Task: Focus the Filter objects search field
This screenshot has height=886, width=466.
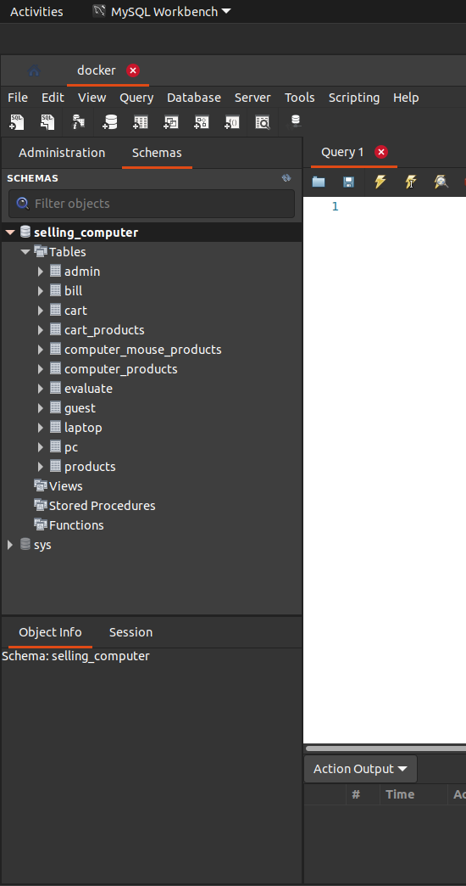Action: click(x=151, y=204)
